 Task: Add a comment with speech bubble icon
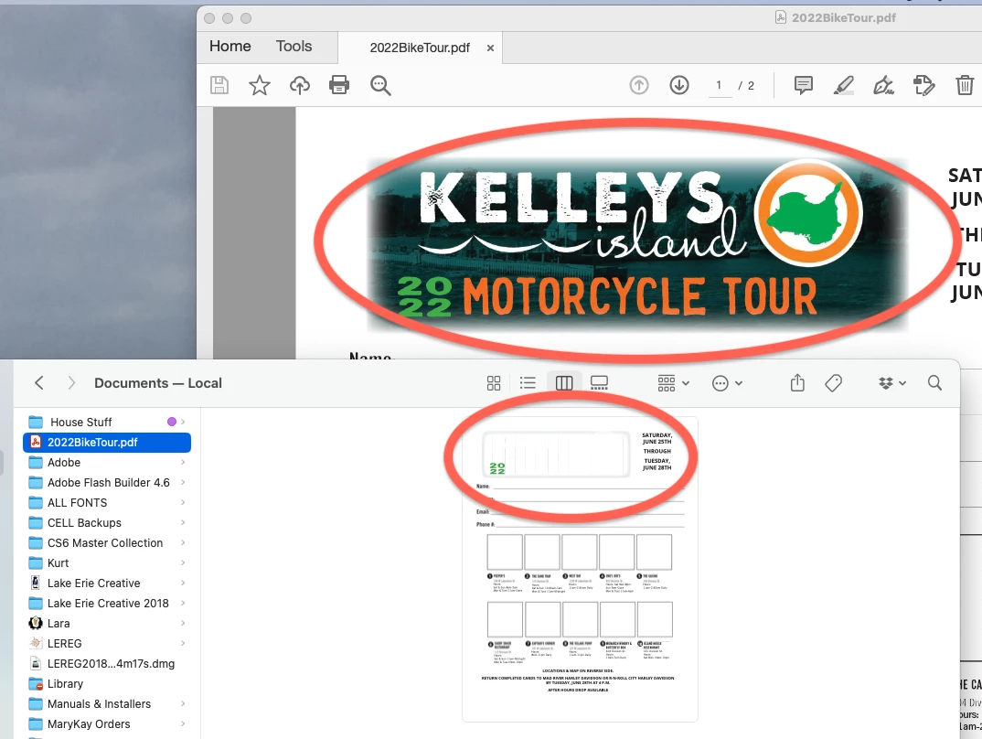tap(804, 84)
